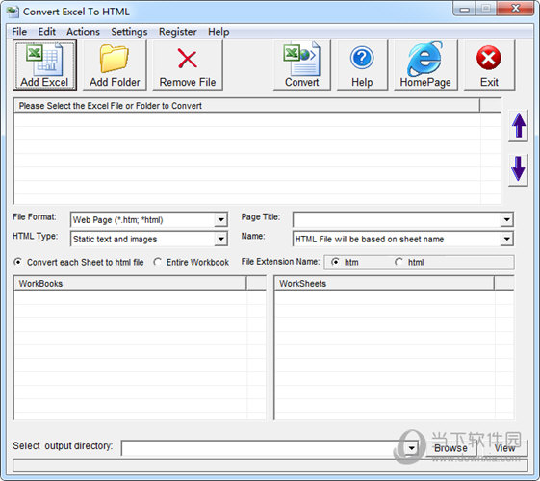
Task: Open the Actions menu
Action: pos(83,32)
